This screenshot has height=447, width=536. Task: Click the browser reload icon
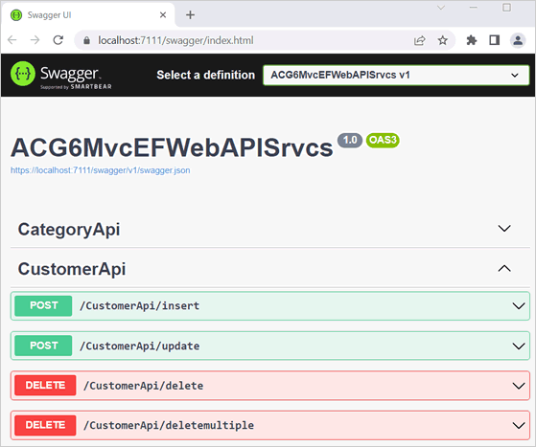pyautogui.click(x=58, y=40)
